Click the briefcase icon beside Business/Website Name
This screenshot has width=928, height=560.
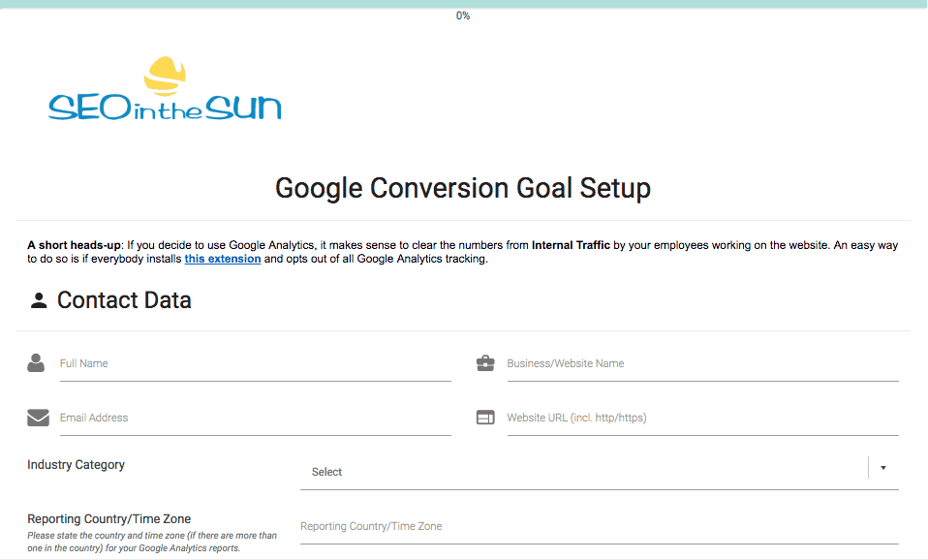[x=485, y=363]
